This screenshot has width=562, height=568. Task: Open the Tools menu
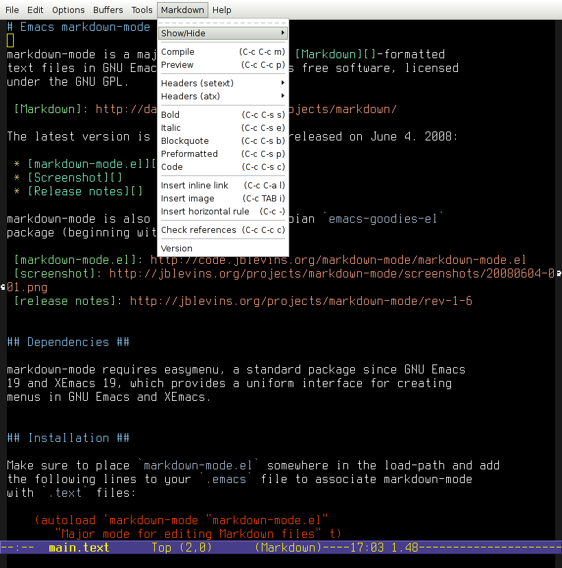point(142,10)
